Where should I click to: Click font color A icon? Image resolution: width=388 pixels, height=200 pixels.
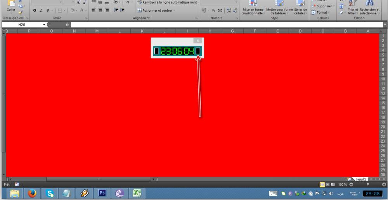point(81,10)
